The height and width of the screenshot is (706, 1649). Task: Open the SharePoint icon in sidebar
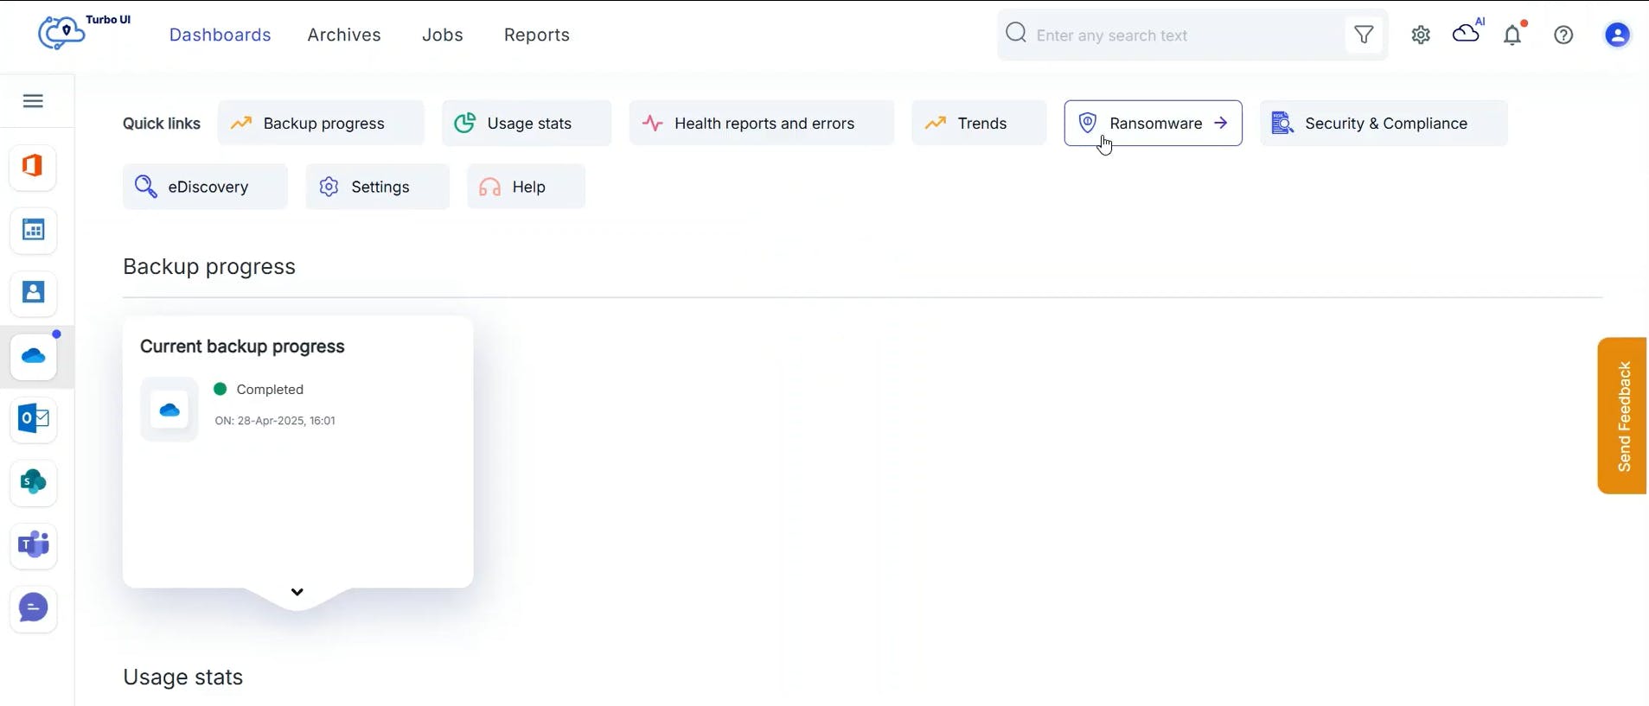pyautogui.click(x=33, y=482)
